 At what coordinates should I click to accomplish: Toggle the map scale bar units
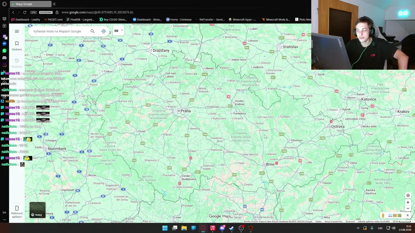click(x=402, y=222)
